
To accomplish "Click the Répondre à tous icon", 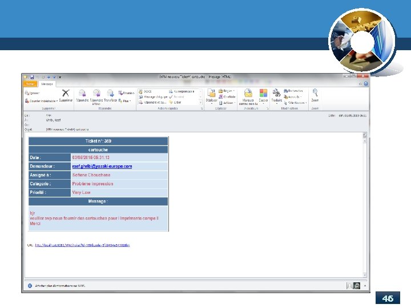I will [96, 93].
